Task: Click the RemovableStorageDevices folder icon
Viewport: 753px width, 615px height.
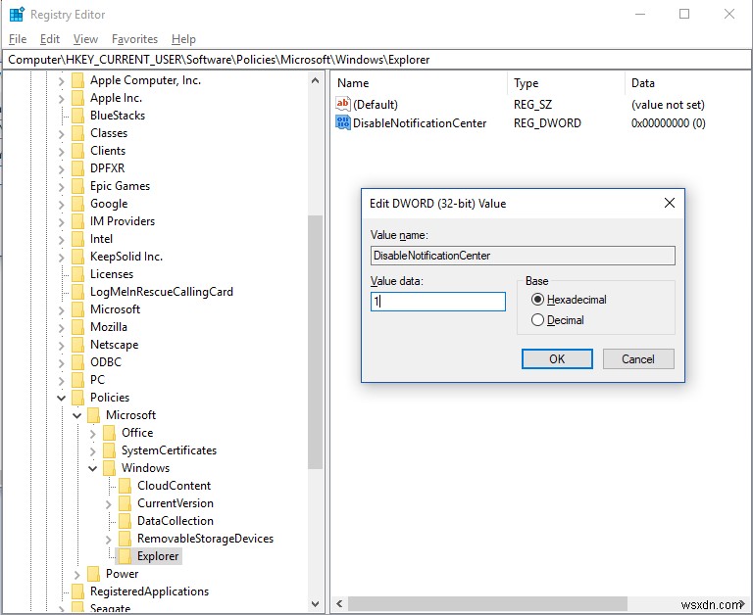Action: (x=125, y=539)
